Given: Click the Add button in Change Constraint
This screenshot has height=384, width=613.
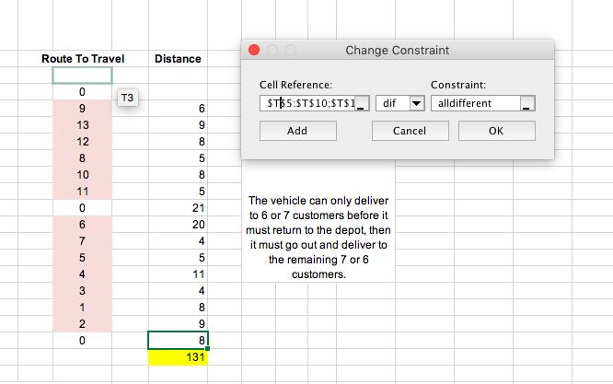Looking at the screenshot, I should click(x=298, y=131).
